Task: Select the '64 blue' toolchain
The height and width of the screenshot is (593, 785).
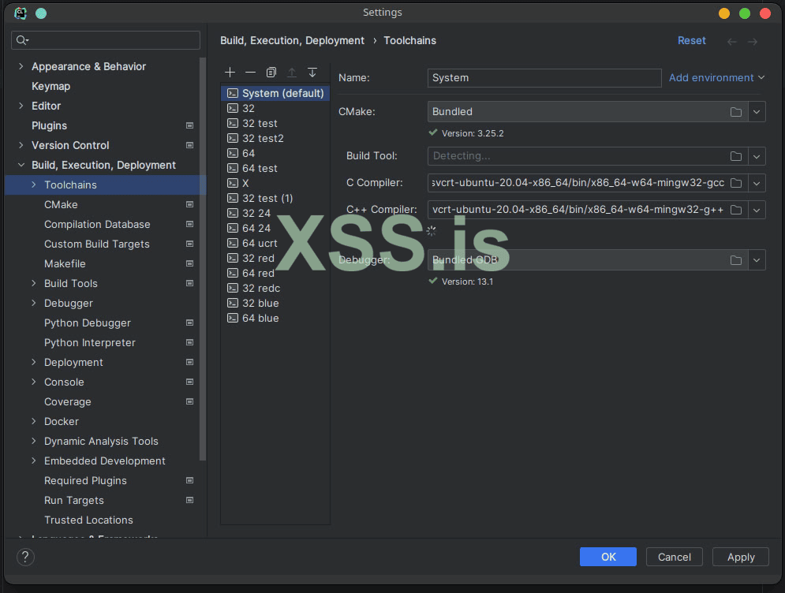Action: point(275,319)
